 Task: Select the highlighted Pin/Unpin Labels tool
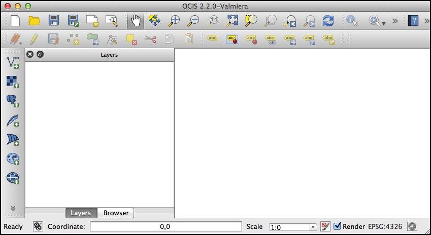click(x=231, y=39)
